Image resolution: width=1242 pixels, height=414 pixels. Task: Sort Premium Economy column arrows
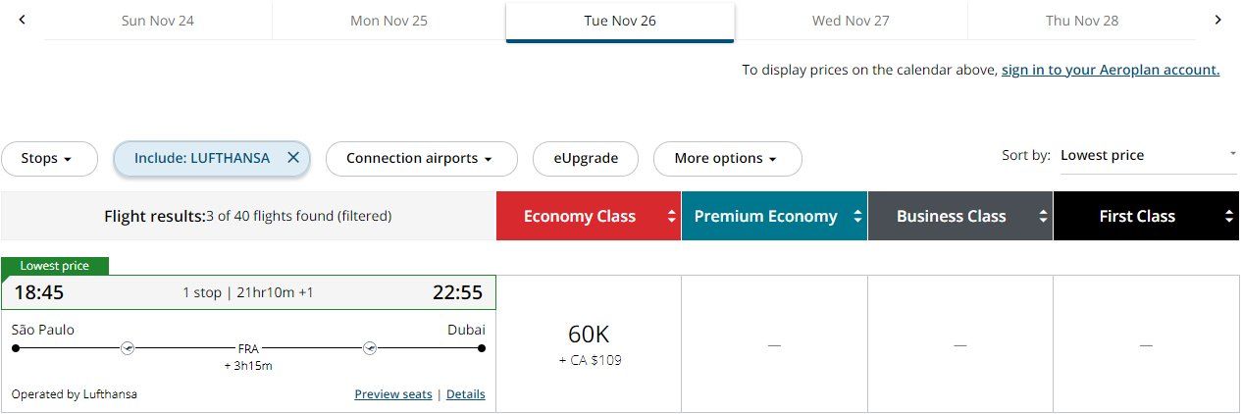(857, 217)
